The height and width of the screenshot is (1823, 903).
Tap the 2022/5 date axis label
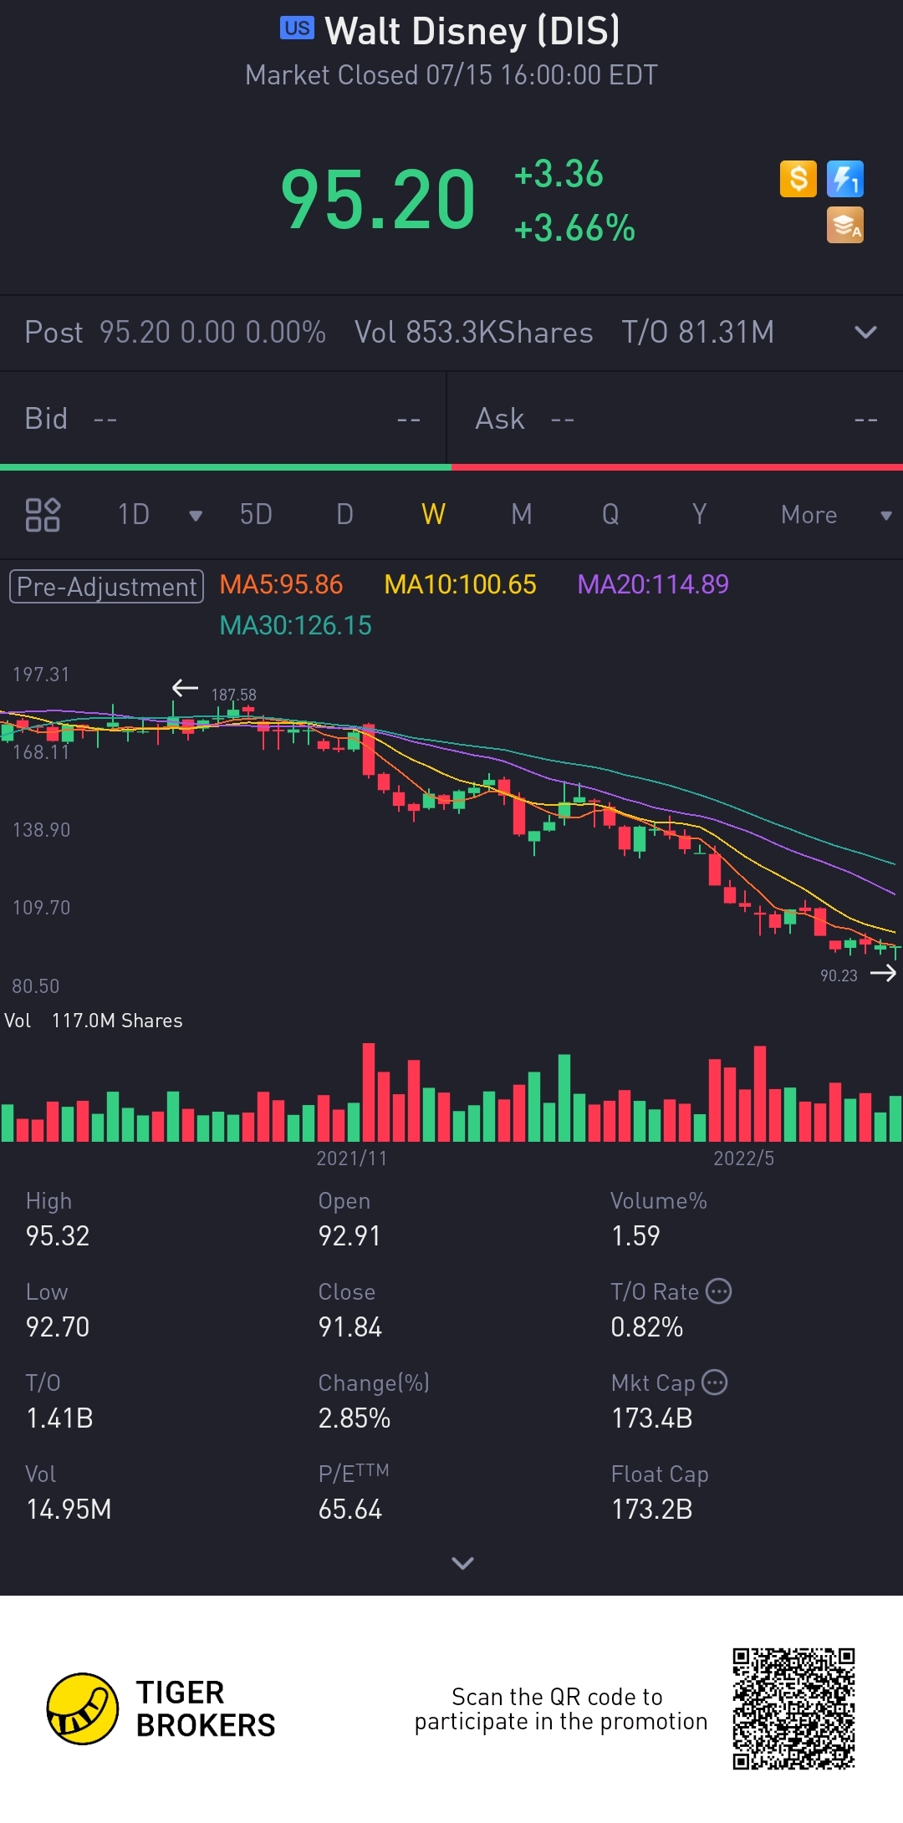click(x=743, y=1158)
